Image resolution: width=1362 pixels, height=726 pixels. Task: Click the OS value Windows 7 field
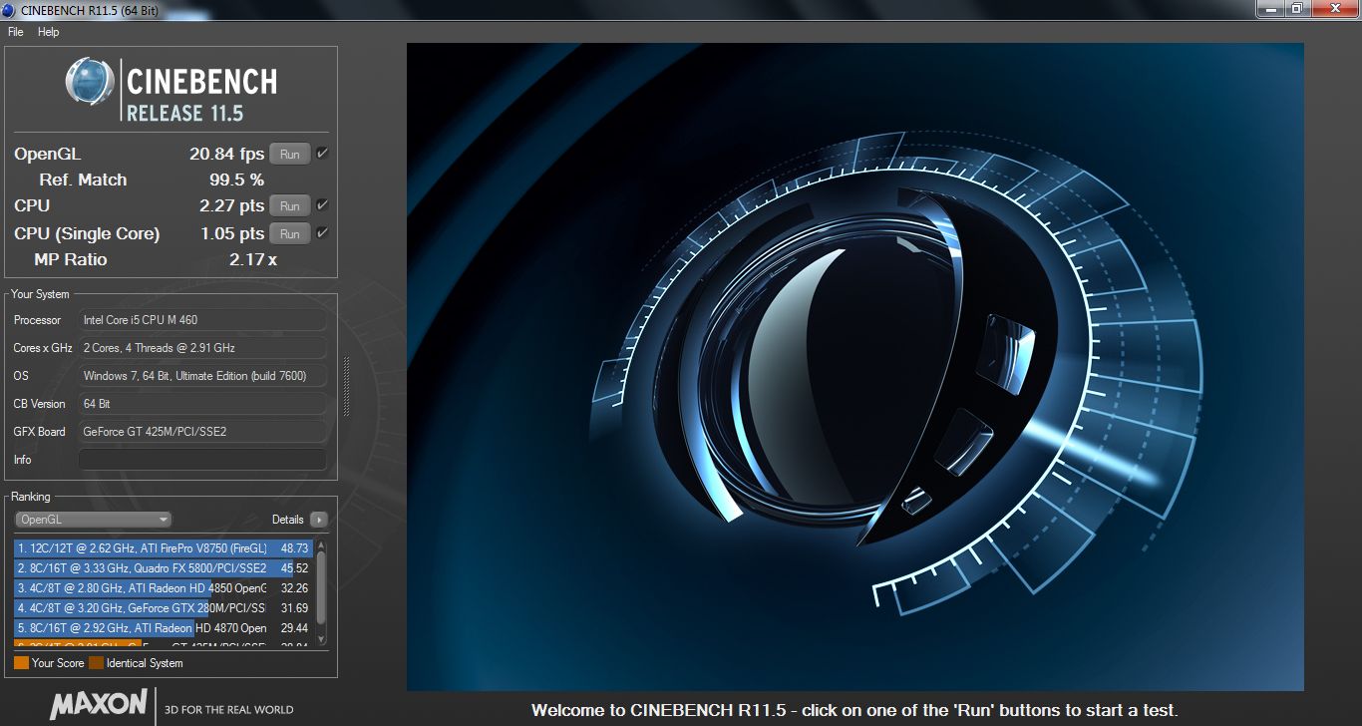202,376
